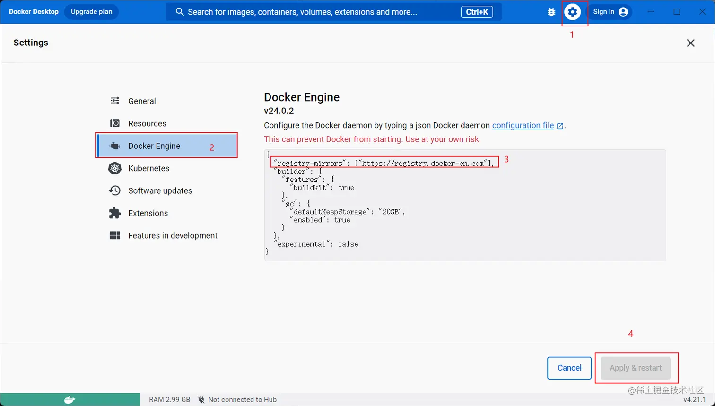Click the Kubernetes helm wheel icon

(115, 168)
